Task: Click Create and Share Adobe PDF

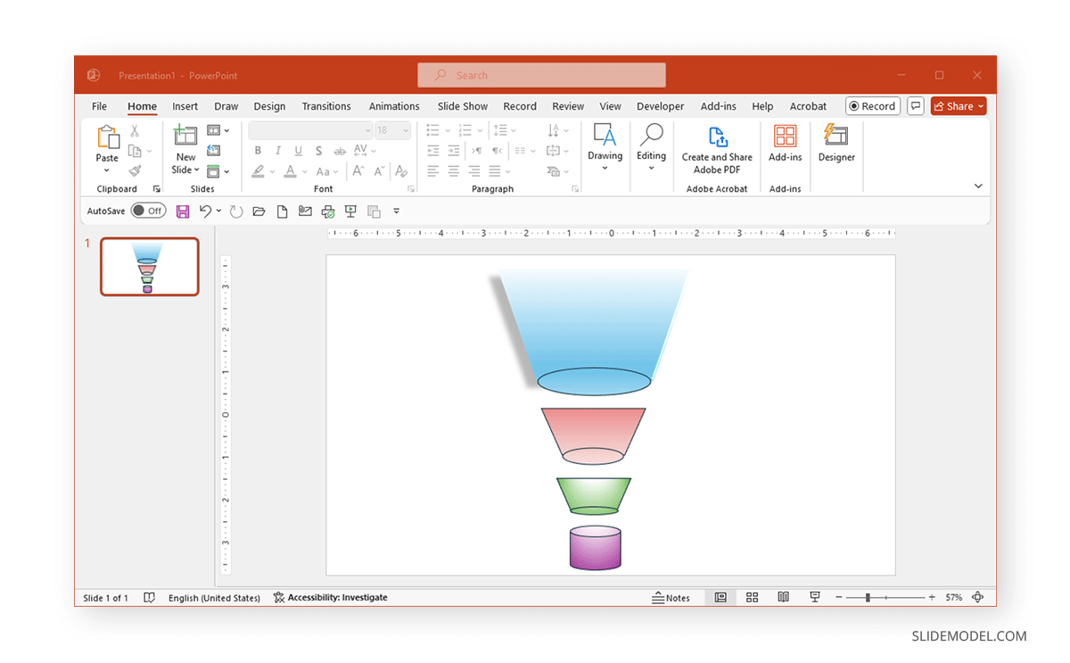Action: (x=717, y=150)
